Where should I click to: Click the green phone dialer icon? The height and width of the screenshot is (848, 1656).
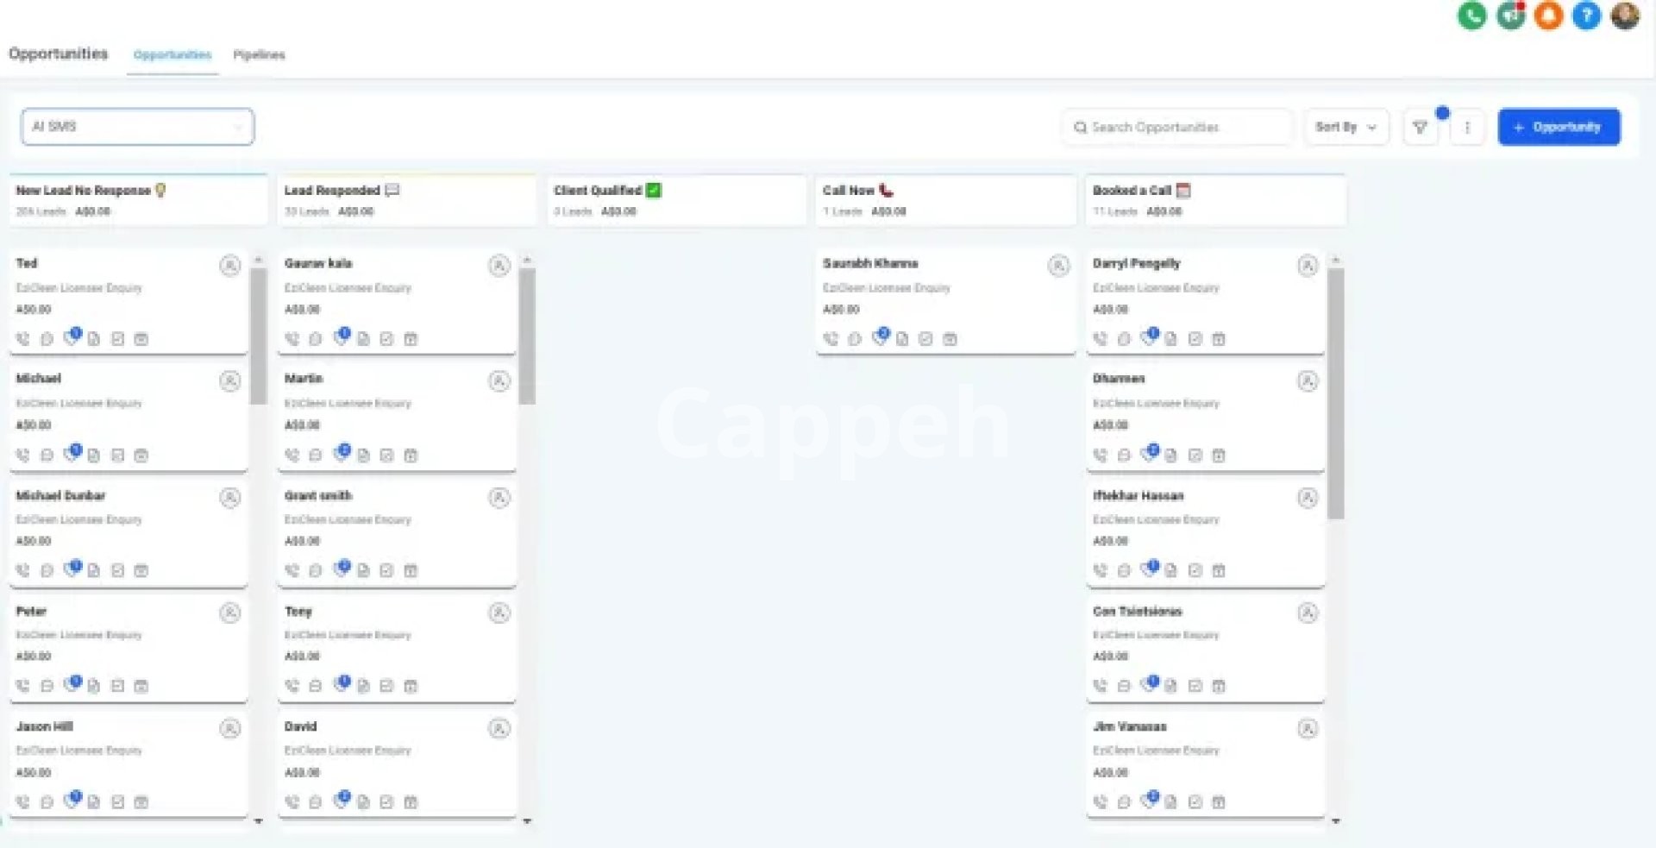[x=1472, y=16]
